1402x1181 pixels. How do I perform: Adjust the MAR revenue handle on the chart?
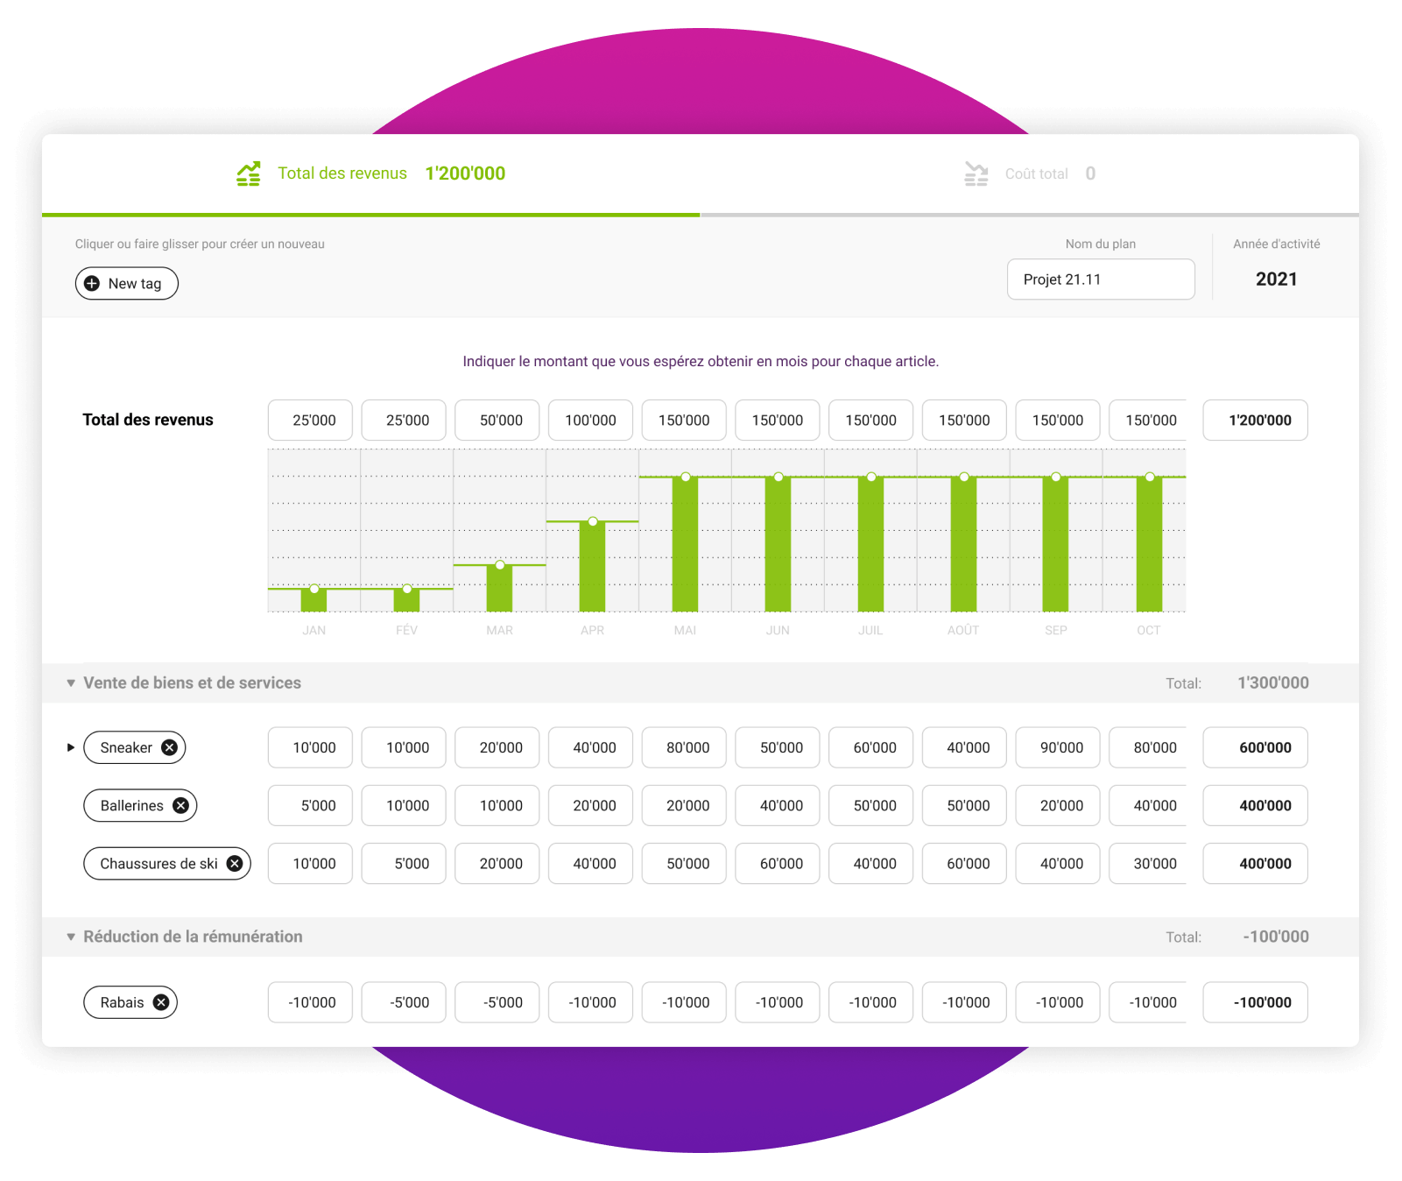[500, 565]
